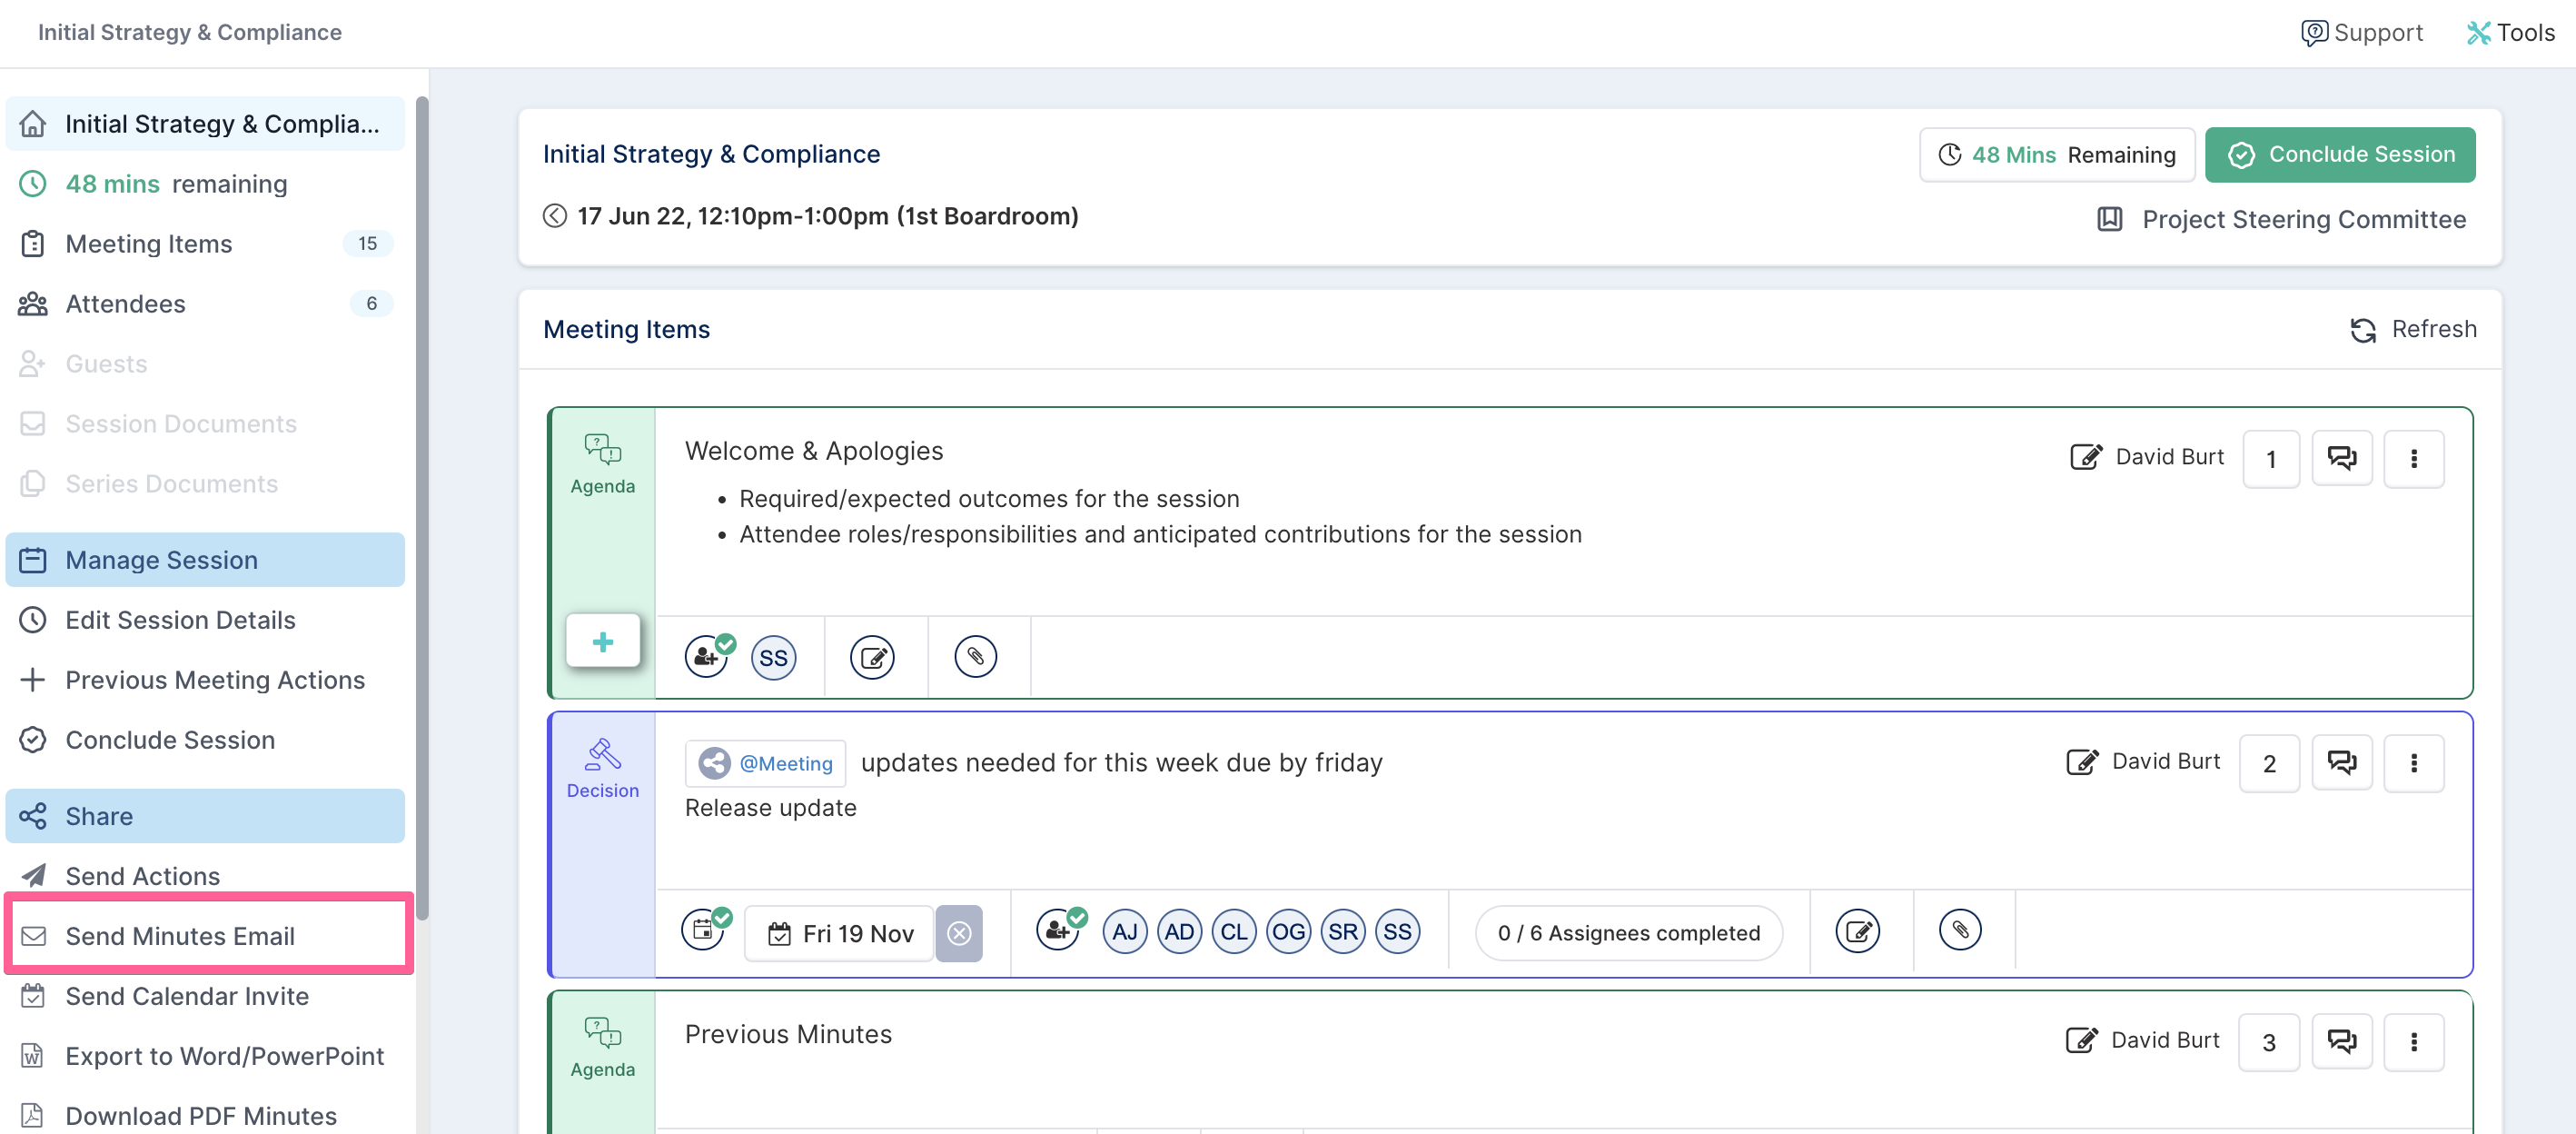This screenshot has width=2576, height=1134.
Task: Click the attachment paperclip icon on decision item
Action: [1960, 930]
